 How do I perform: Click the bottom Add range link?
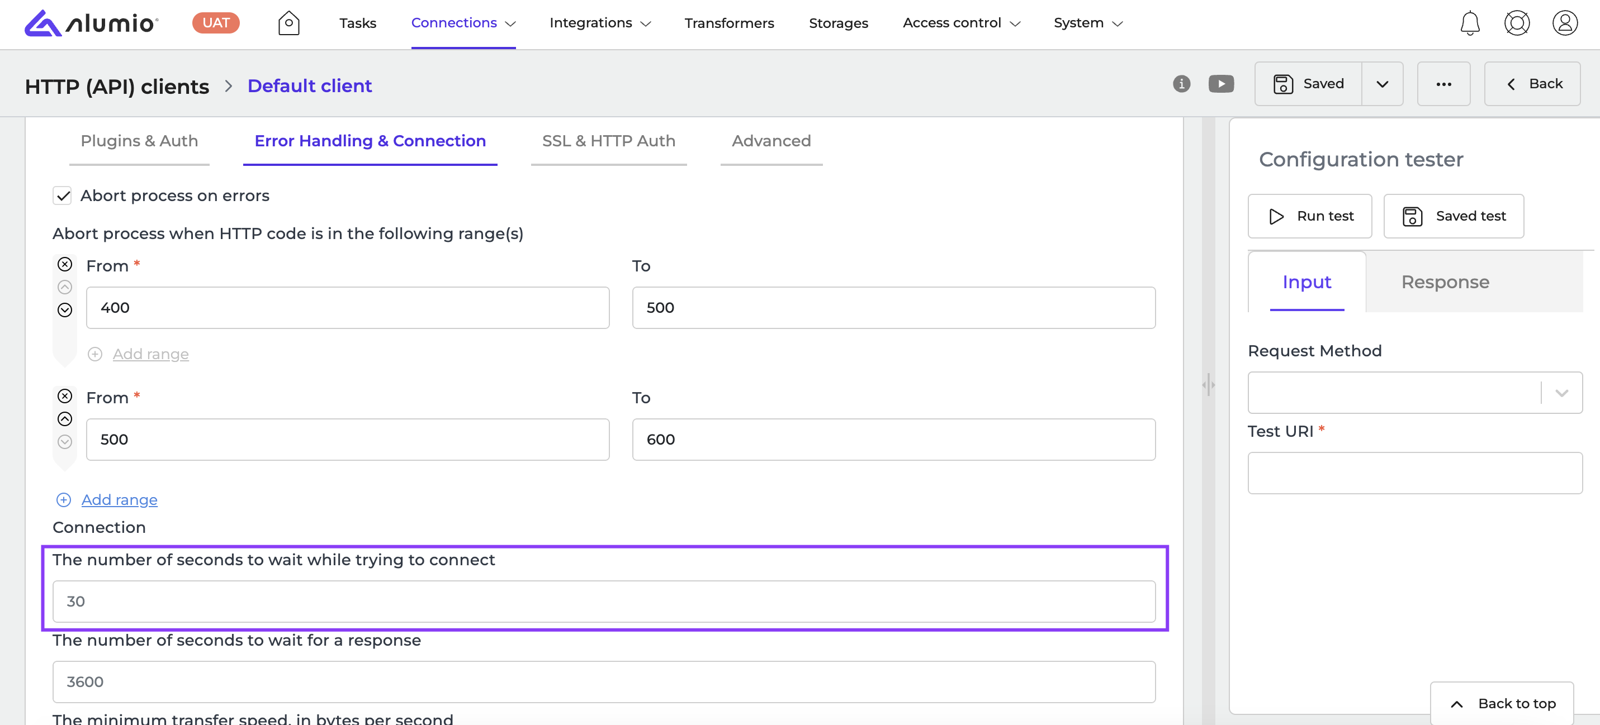click(119, 500)
